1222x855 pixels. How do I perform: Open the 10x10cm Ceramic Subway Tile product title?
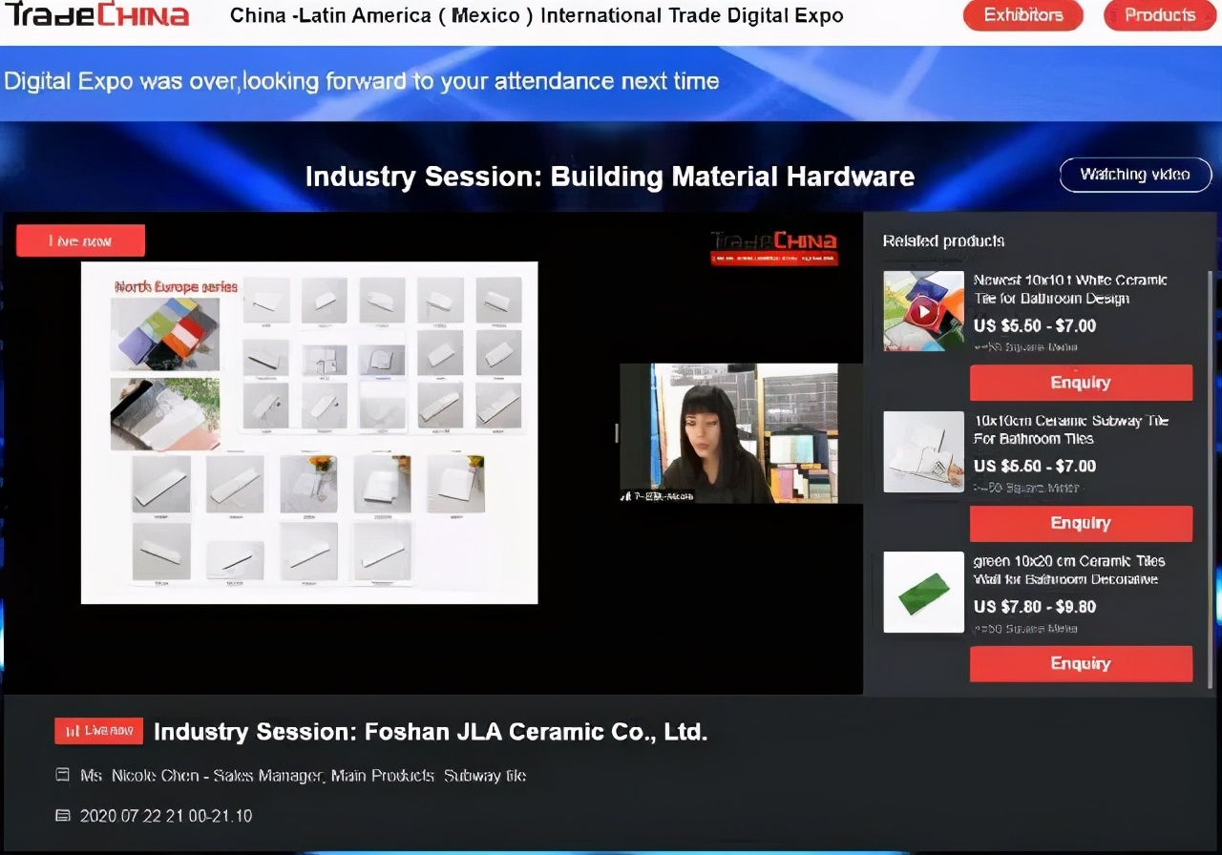pyautogui.click(x=1070, y=429)
